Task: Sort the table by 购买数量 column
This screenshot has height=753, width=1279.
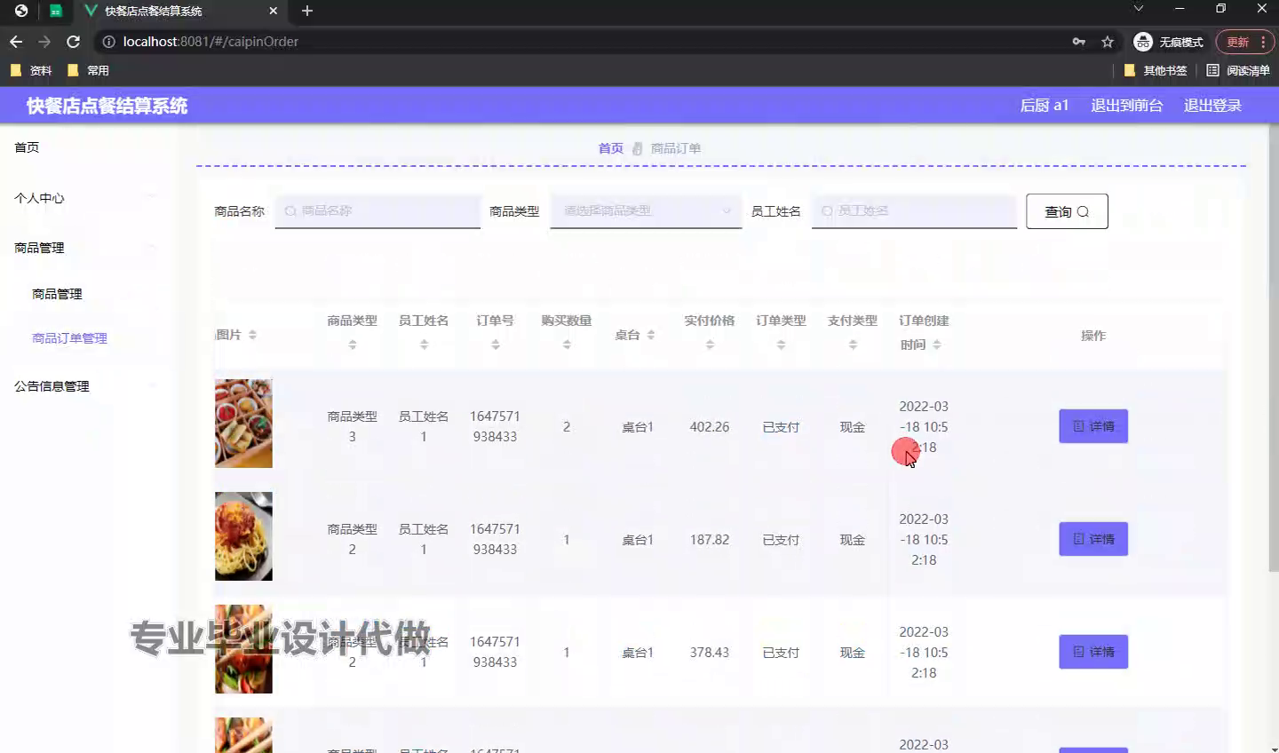Action: [567, 345]
